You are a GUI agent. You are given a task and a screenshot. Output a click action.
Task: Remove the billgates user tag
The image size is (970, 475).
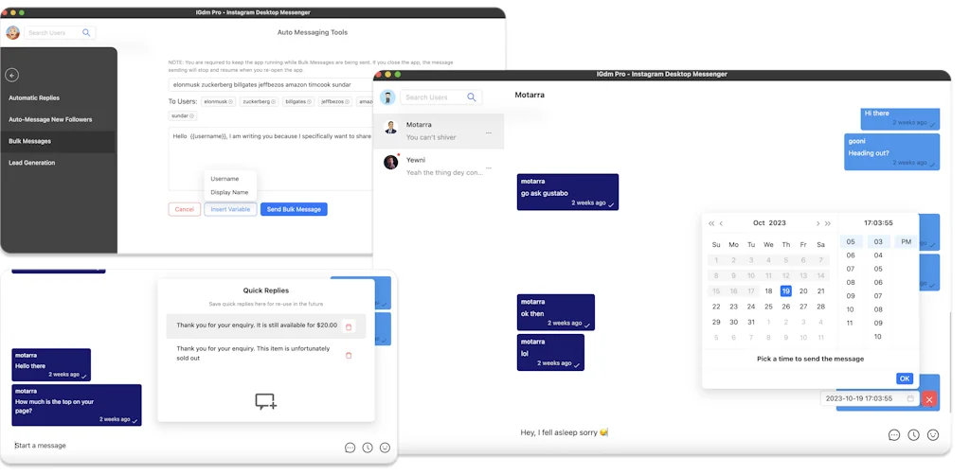coord(311,101)
